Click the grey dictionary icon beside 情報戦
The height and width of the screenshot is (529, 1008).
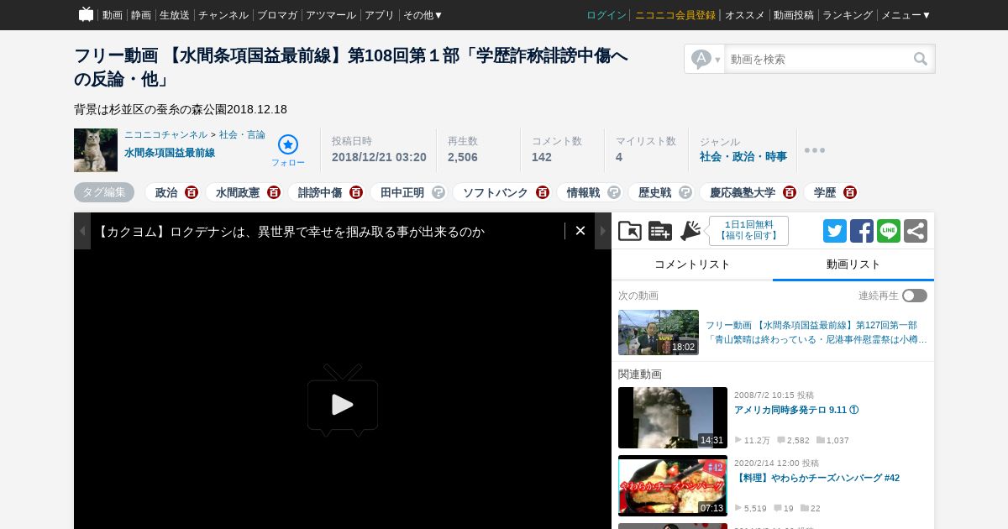pyautogui.click(x=614, y=192)
